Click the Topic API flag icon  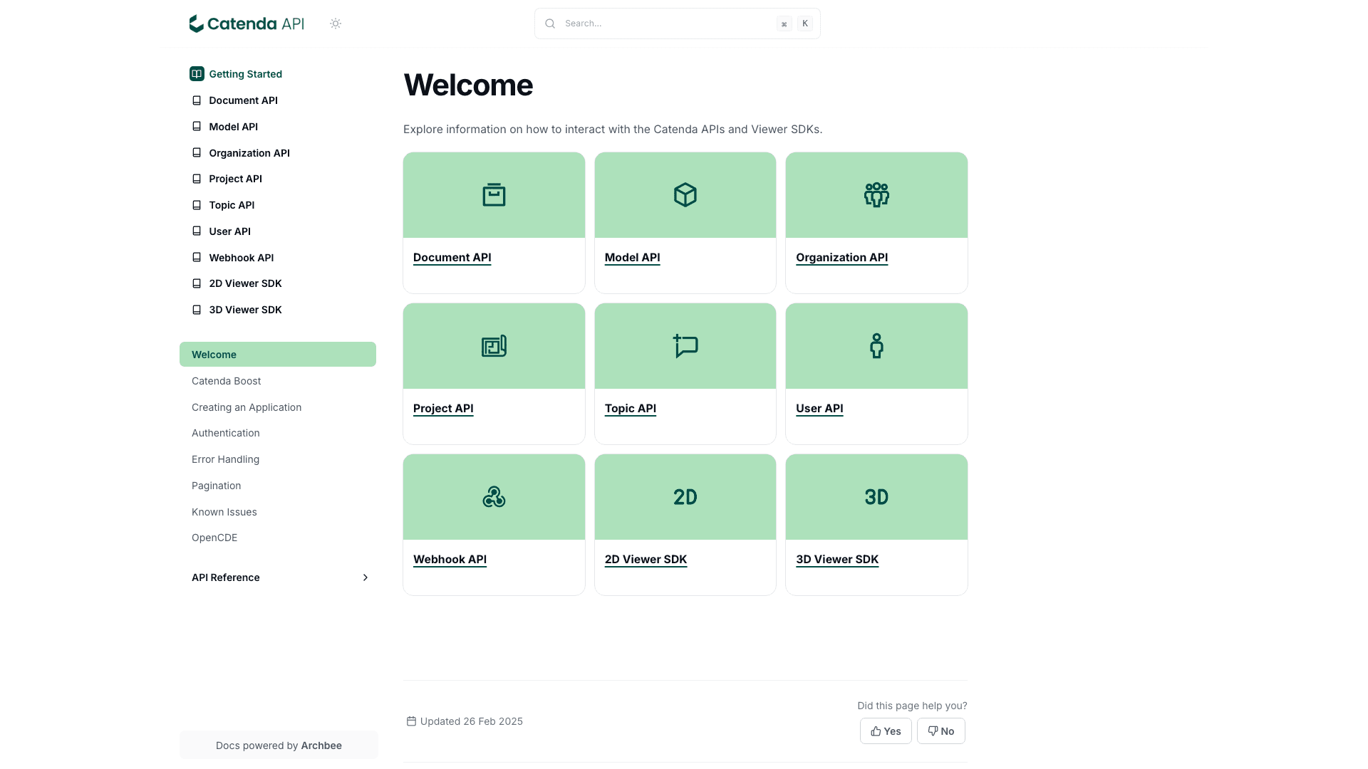[685, 345]
